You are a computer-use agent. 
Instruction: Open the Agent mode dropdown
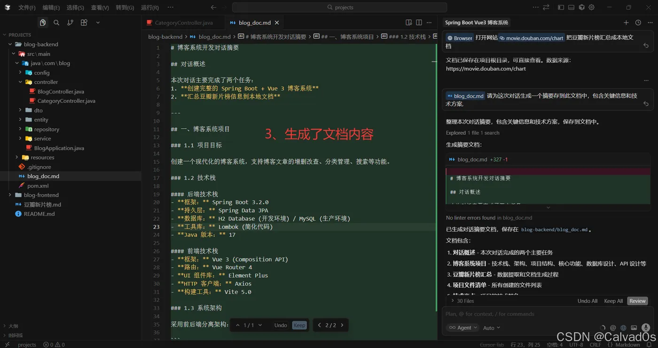463,328
